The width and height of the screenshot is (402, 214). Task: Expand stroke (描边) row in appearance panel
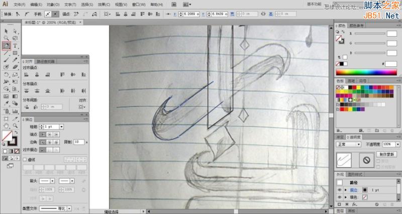(x=346, y=190)
